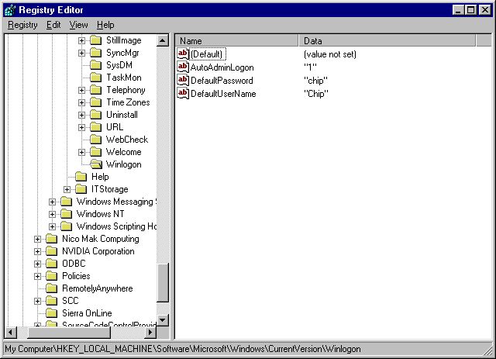Click the "chip" password data cell
Viewport: 496px width, 359px height.
pyautogui.click(x=315, y=81)
